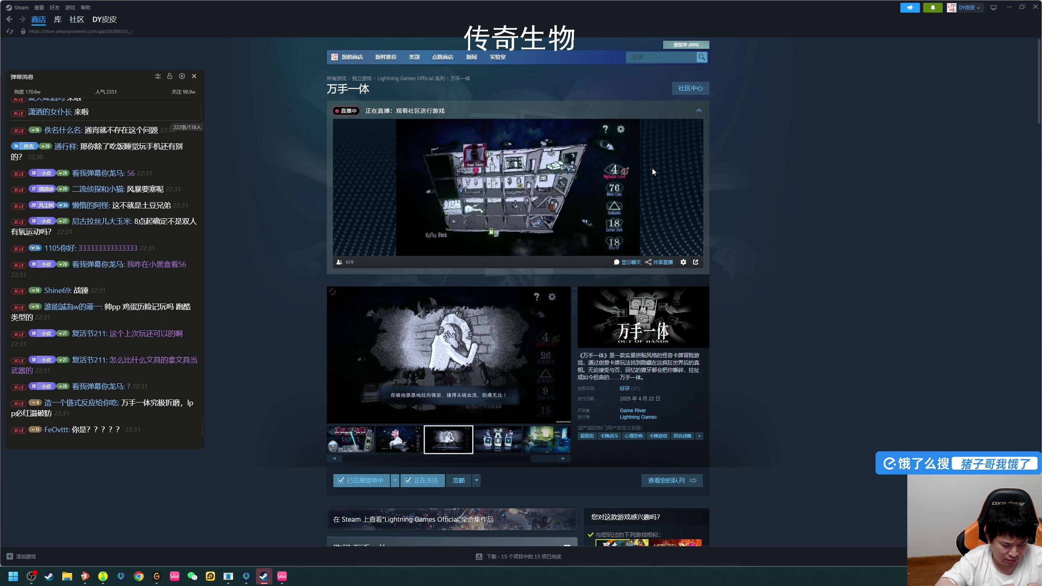
Task: Select the first screenshot thumbnail
Action: (350, 439)
